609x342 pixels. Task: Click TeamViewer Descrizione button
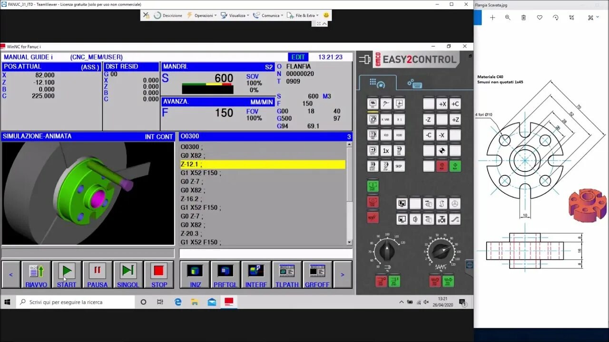[168, 15]
